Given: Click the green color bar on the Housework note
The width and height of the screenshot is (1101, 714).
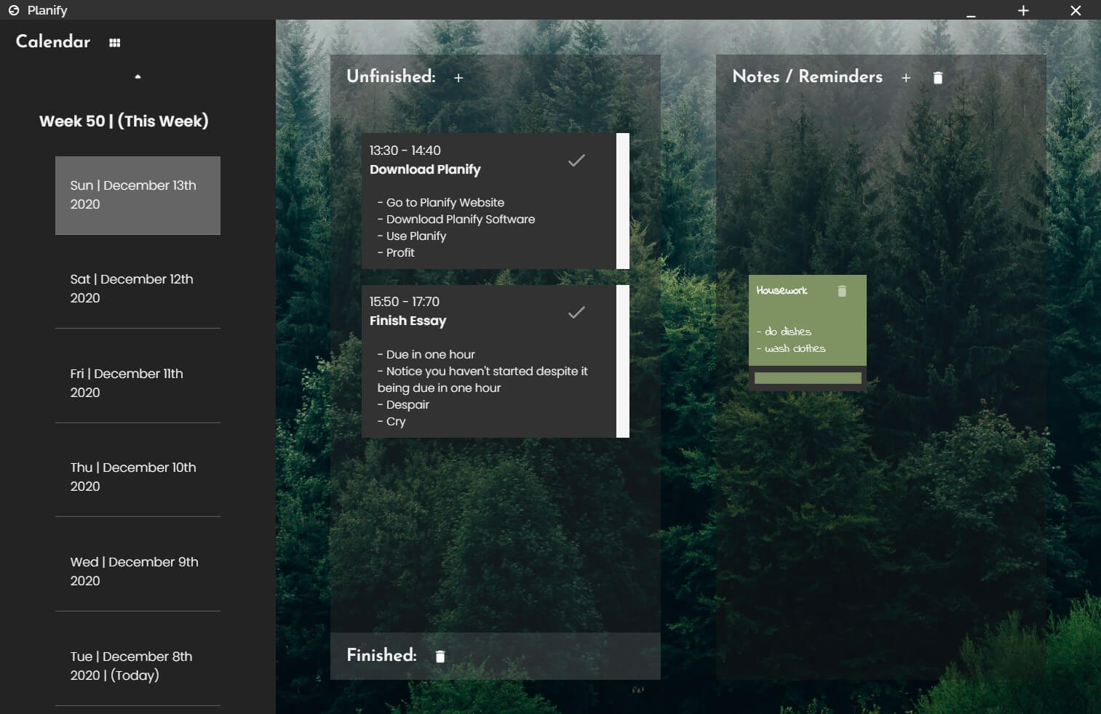Looking at the screenshot, I should click(x=807, y=377).
